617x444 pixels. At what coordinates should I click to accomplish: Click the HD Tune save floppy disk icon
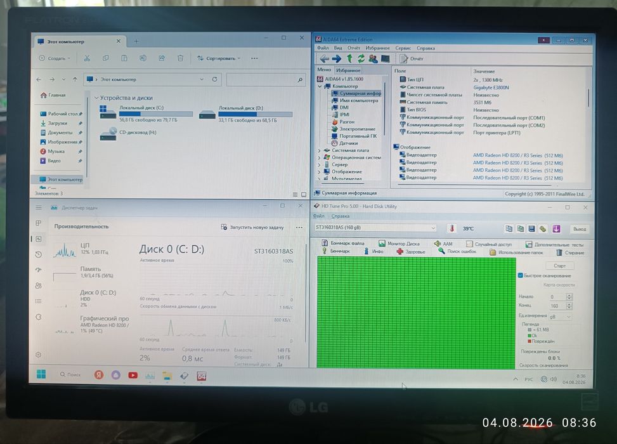[x=531, y=229]
